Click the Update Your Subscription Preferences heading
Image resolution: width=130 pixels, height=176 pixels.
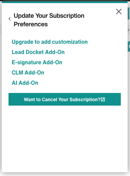(x=49, y=20)
